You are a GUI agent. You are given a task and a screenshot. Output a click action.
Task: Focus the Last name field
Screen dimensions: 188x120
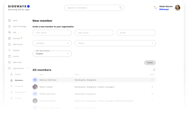pyautogui.click(x=94, y=33)
